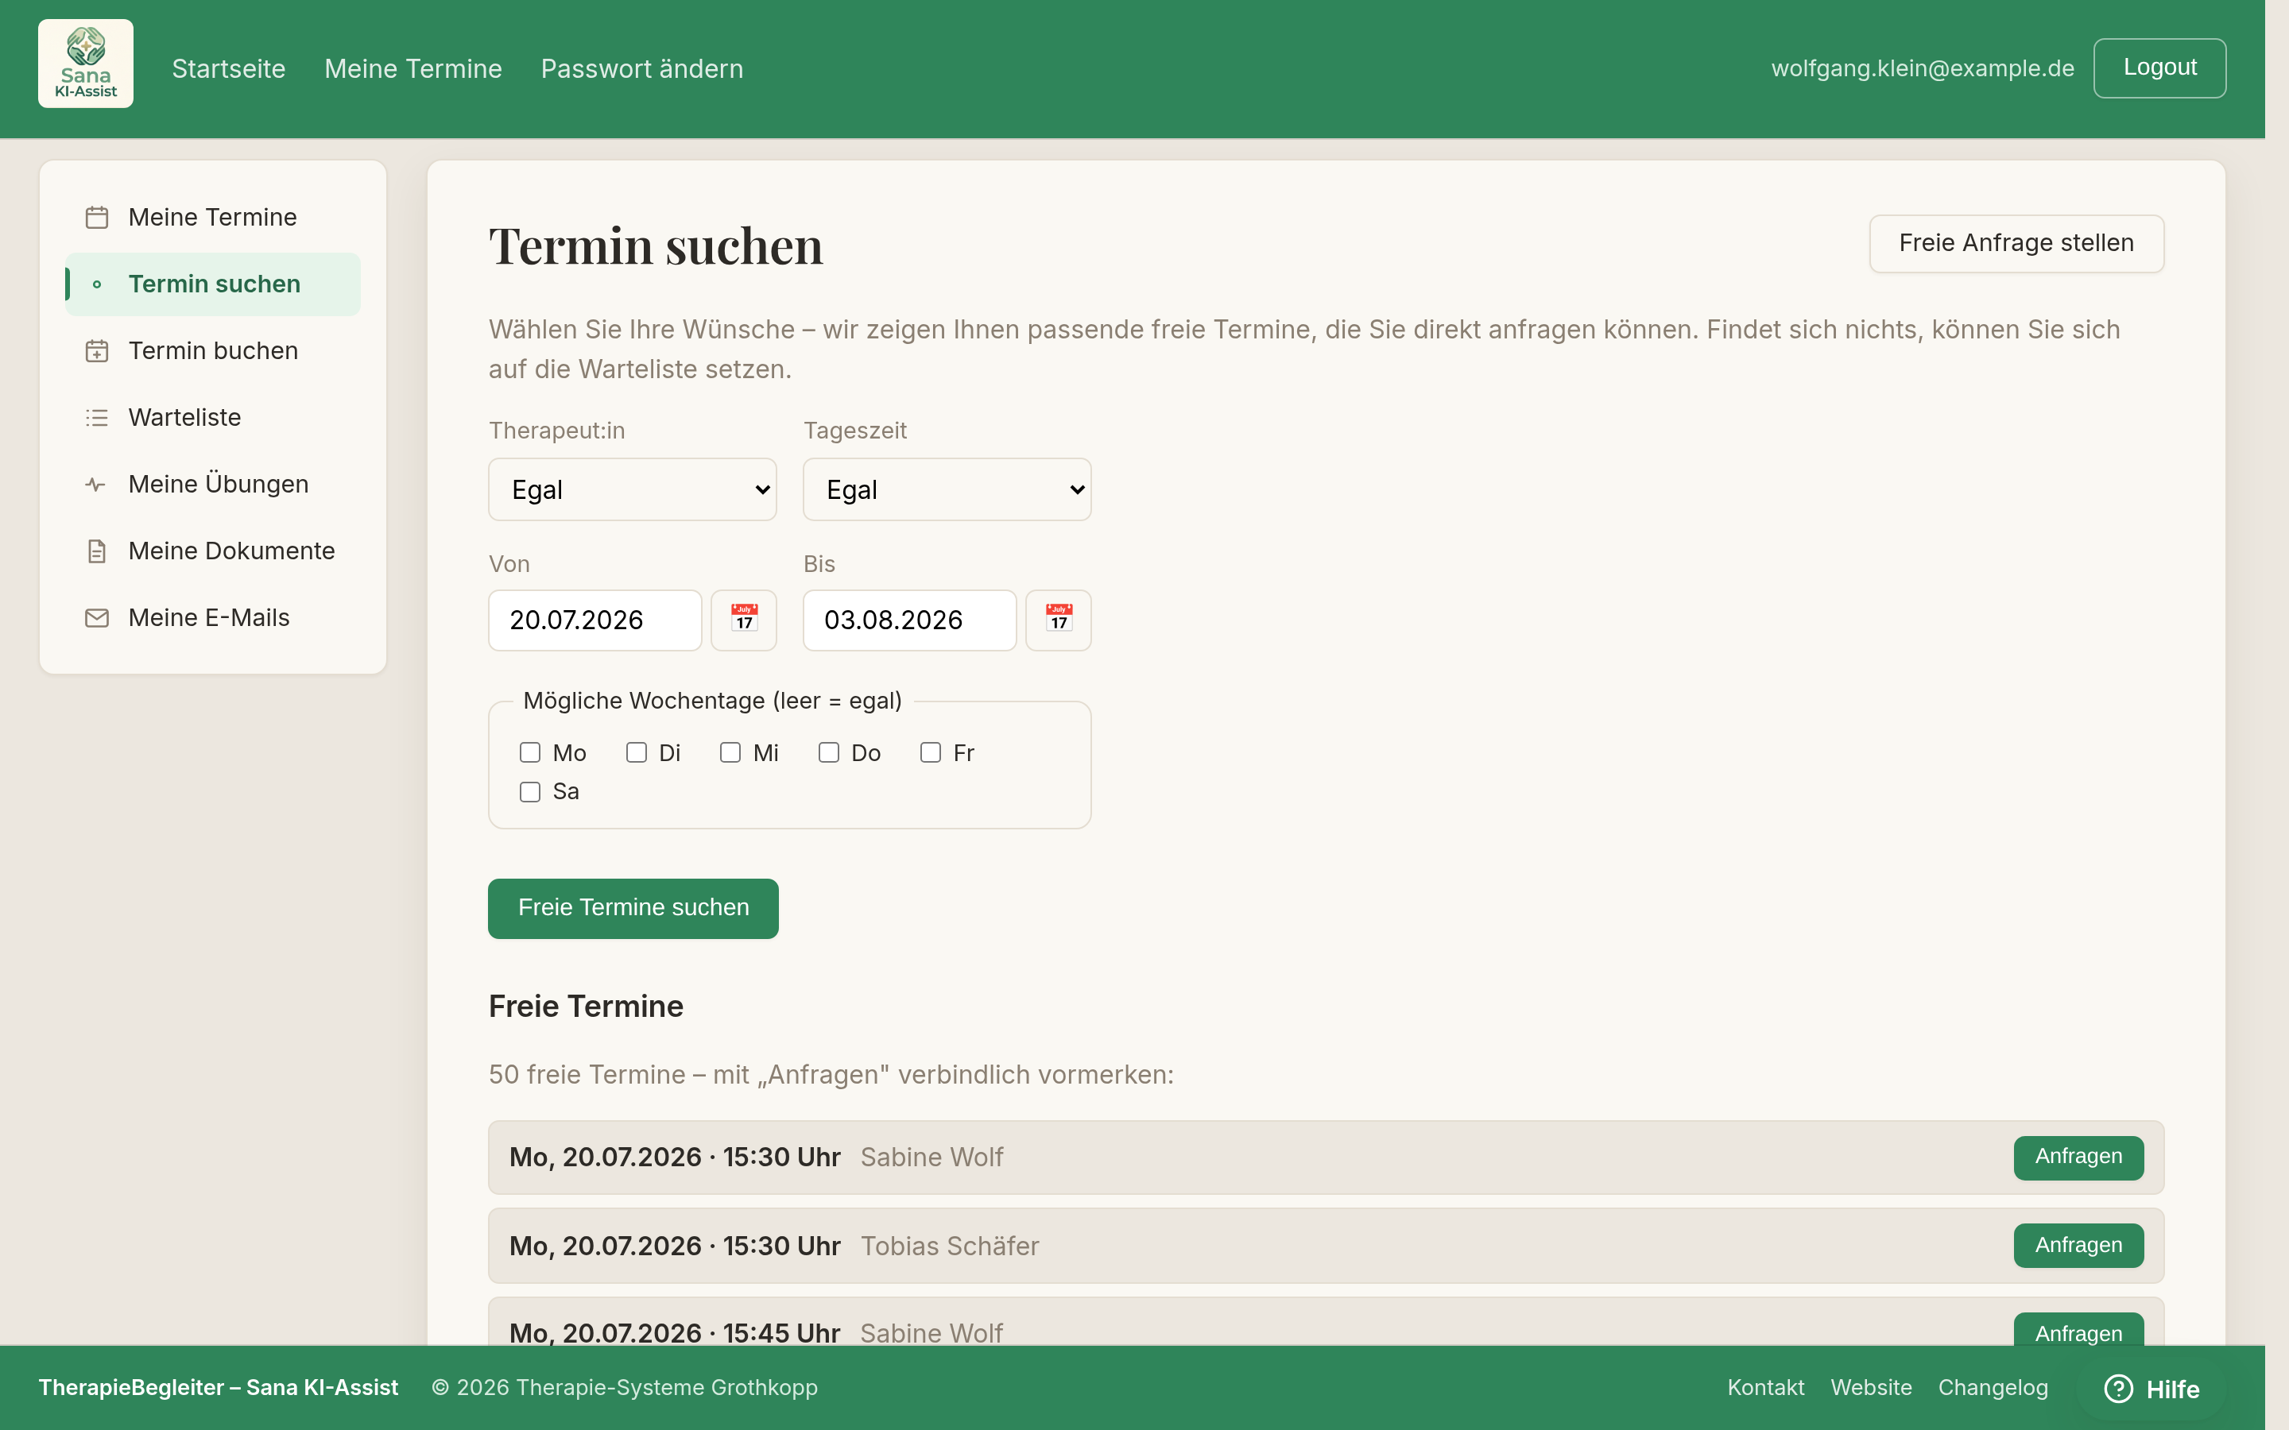
Task: Enable the Sa weekday checkbox
Action: point(529,791)
